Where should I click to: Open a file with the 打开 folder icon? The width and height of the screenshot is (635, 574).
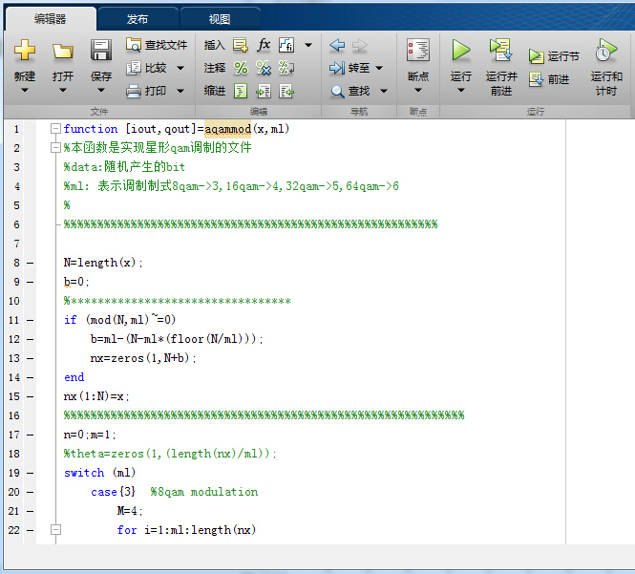63,51
